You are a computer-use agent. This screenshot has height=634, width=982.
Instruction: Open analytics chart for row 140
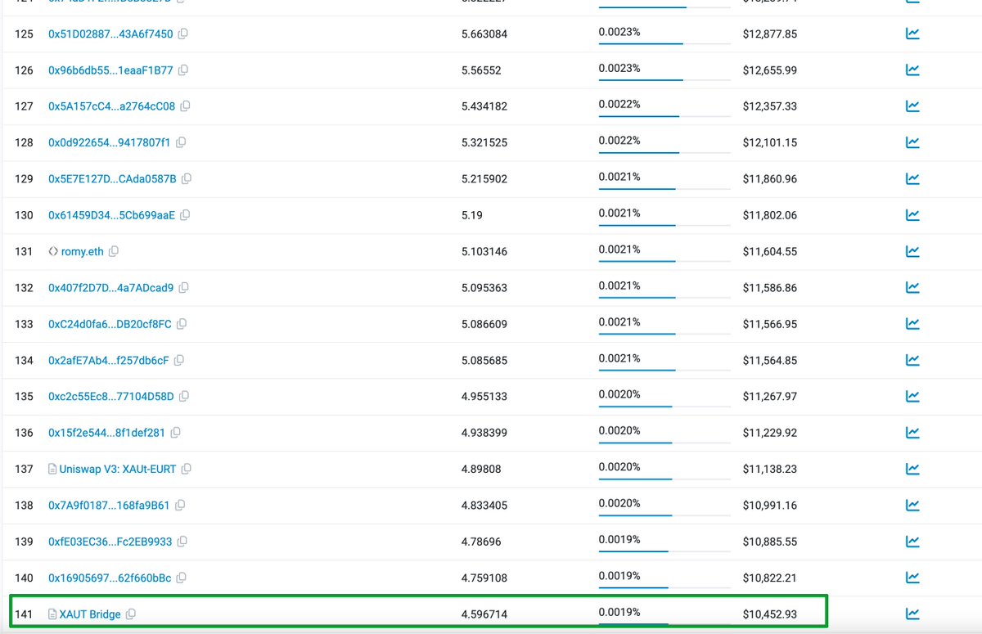point(912,578)
